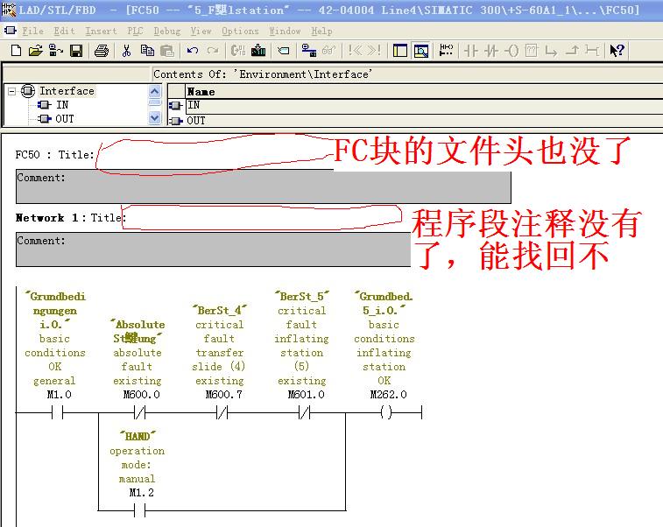The image size is (663, 527).
Task: Click the Undo arrow icon
Action: coord(193,51)
